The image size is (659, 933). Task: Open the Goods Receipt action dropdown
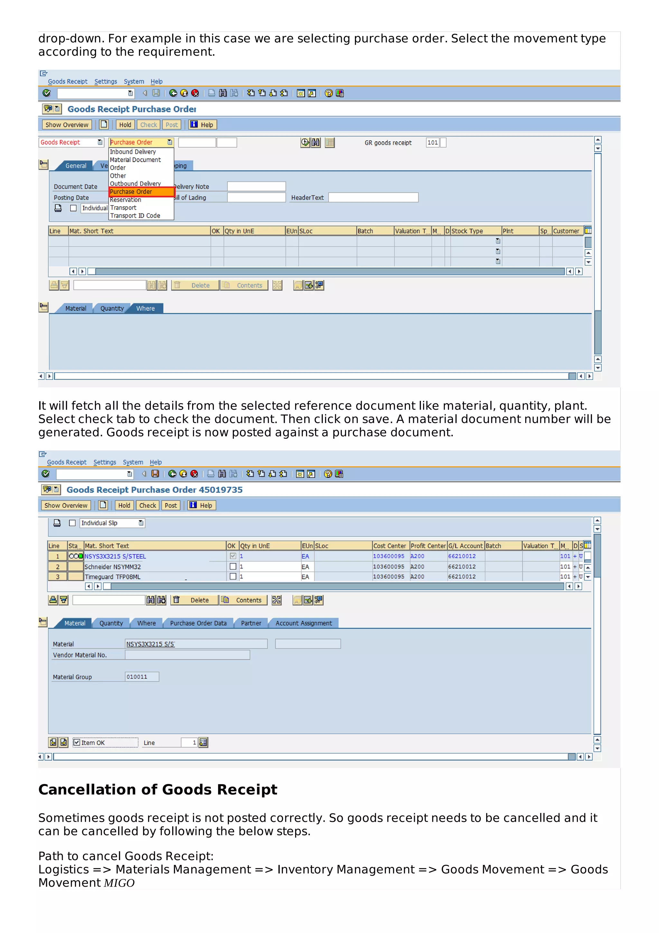tap(100, 142)
